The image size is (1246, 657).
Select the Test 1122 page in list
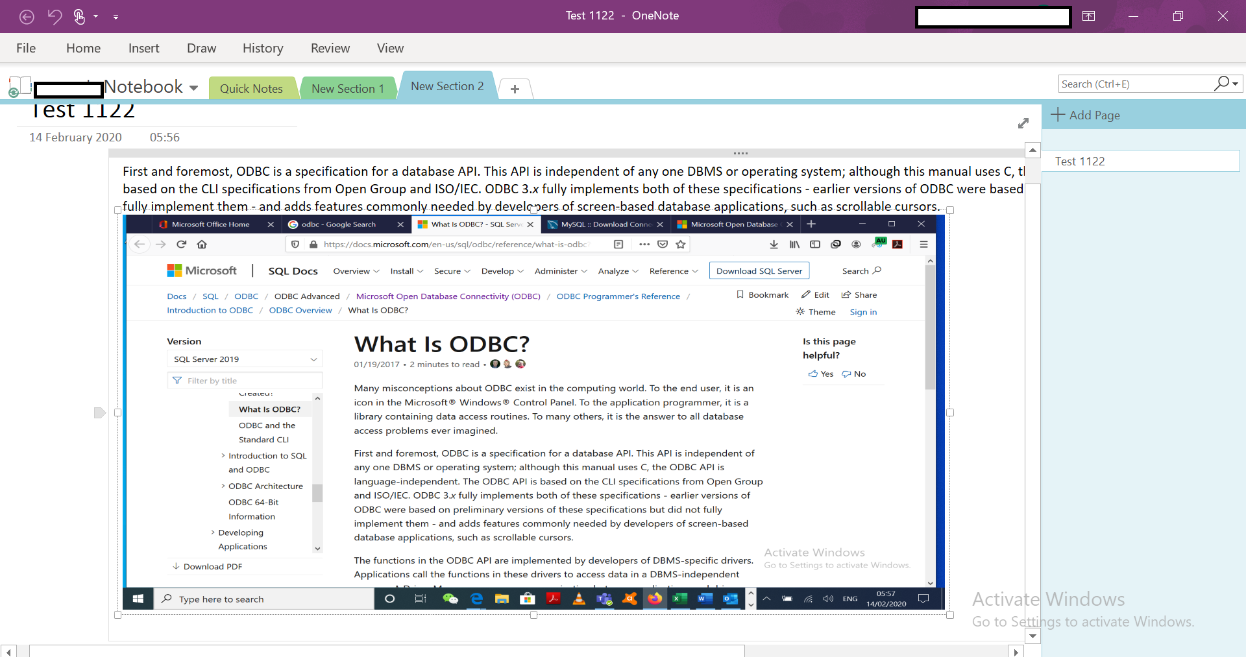[1140, 161]
